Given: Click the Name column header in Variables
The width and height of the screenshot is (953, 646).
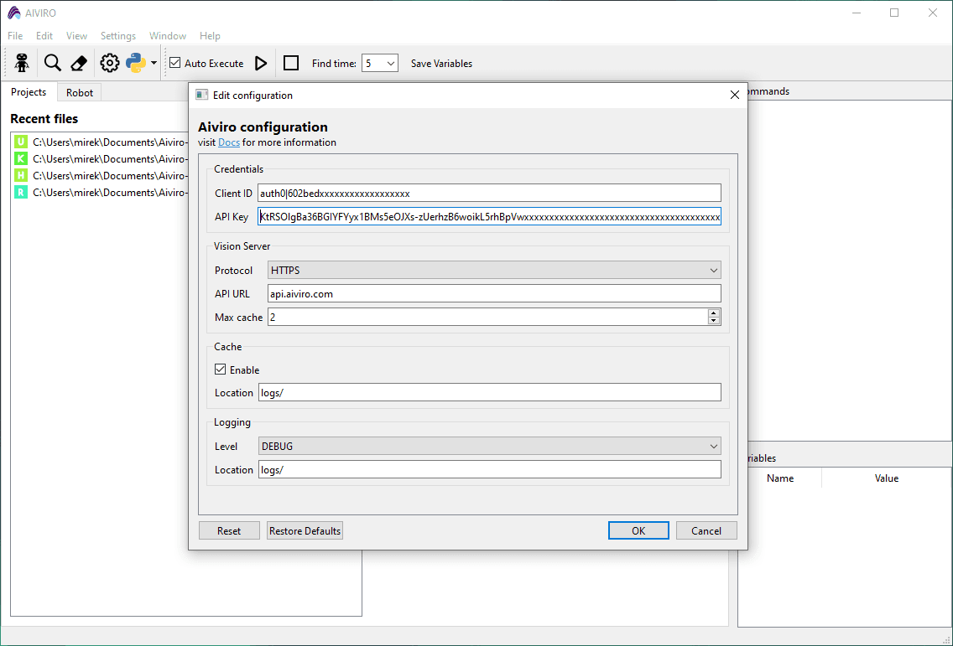Looking at the screenshot, I should (780, 478).
